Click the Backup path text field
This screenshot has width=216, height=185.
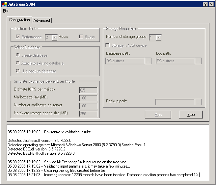point(175,102)
